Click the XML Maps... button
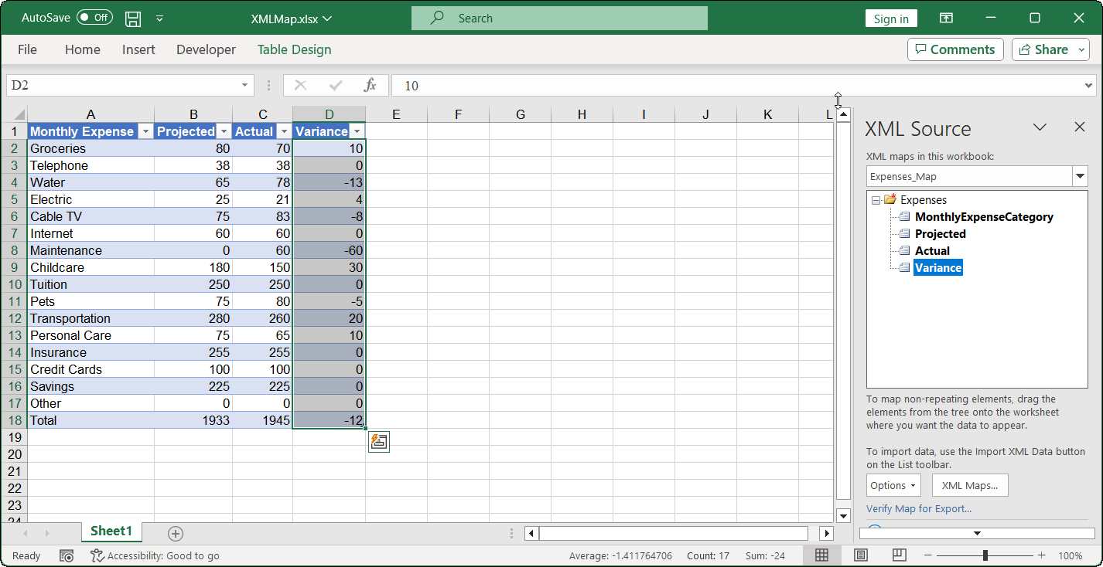Screen dimensions: 1103x567 click(x=969, y=485)
